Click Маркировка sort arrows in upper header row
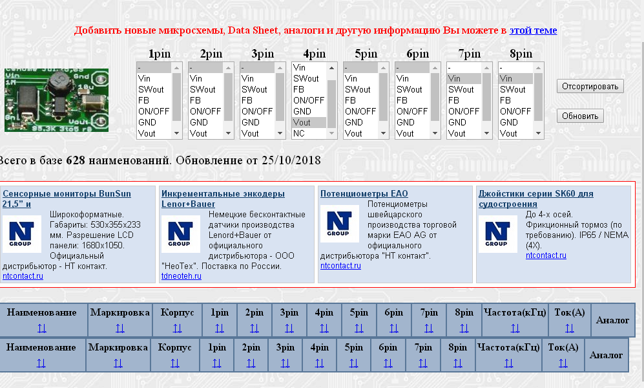This screenshot has height=388, width=644. coord(120,329)
